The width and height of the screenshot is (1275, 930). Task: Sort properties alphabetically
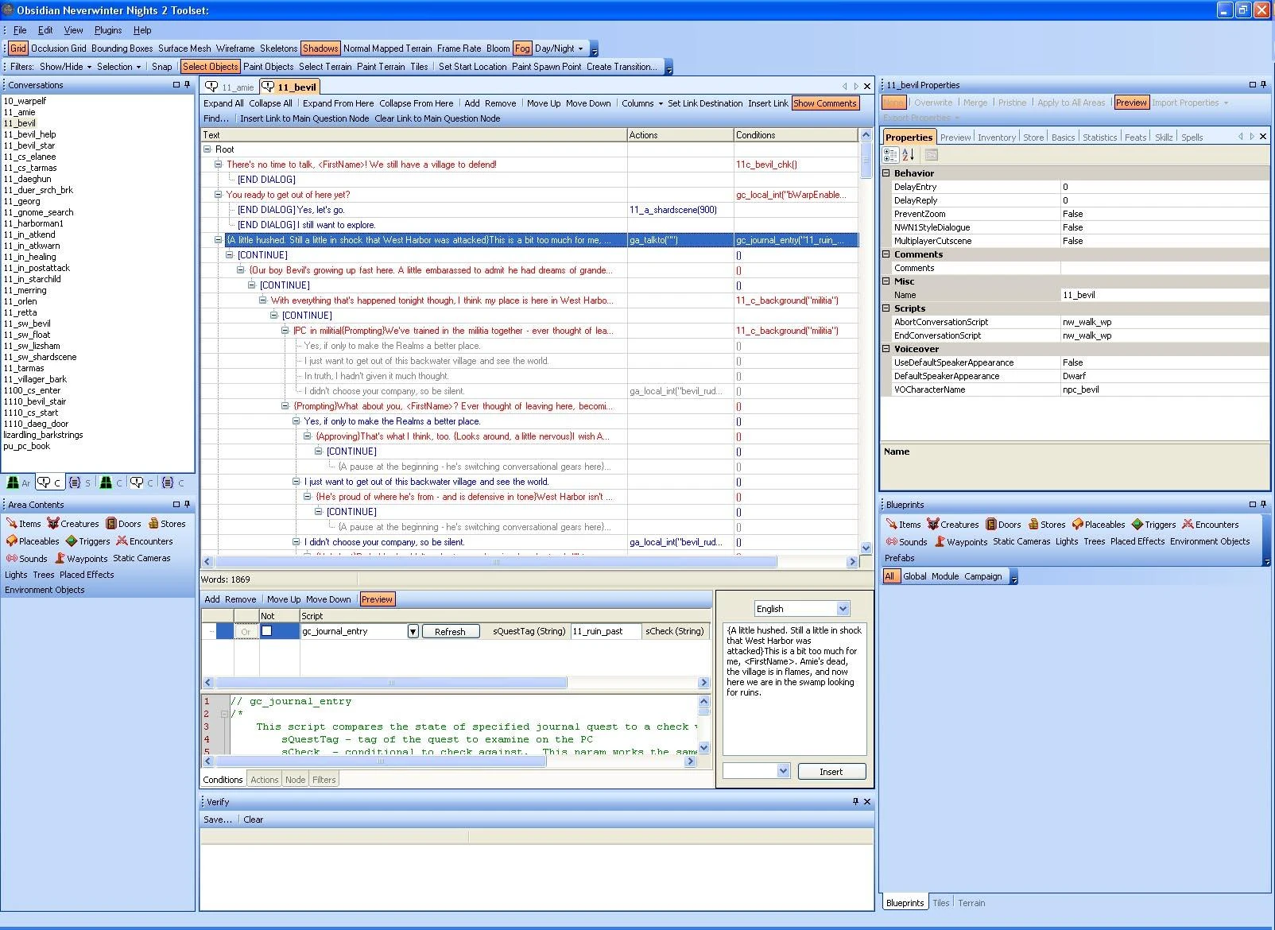[x=909, y=155]
